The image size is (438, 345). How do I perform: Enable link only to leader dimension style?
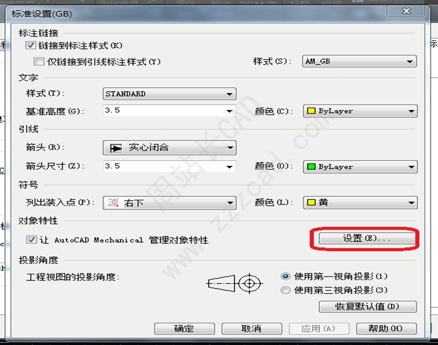tap(39, 62)
